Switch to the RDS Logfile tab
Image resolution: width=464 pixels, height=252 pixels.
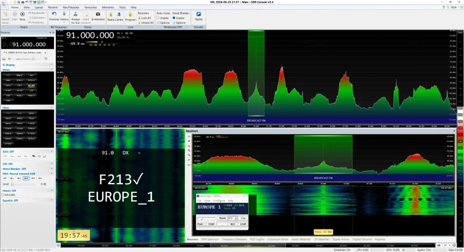coord(257,239)
